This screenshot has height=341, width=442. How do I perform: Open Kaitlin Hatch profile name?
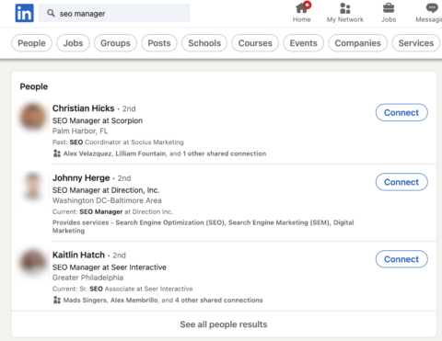pyautogui.click(x=78, y=255)
